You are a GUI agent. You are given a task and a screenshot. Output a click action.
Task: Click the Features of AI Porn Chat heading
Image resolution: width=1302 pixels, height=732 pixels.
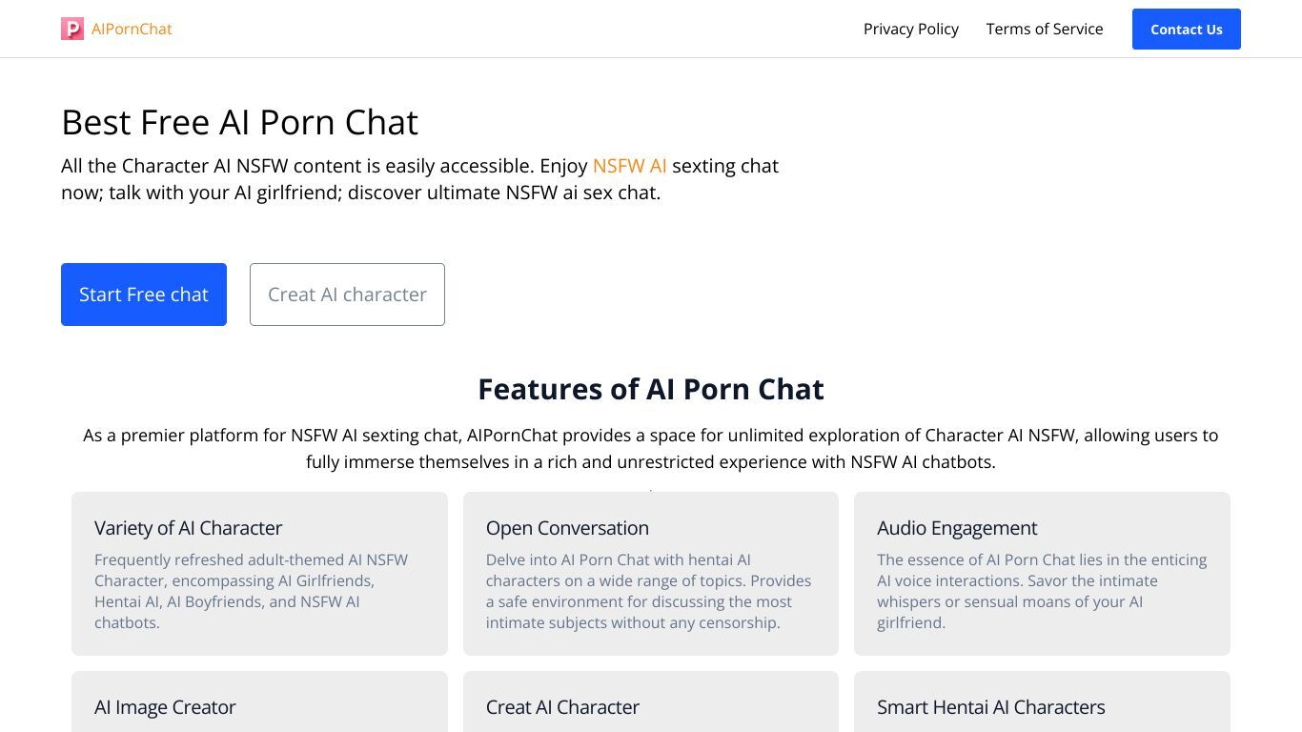tap(651, 389)
